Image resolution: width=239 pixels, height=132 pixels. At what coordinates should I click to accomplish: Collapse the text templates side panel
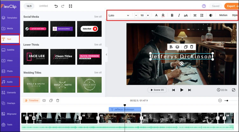tap(106, 54)
